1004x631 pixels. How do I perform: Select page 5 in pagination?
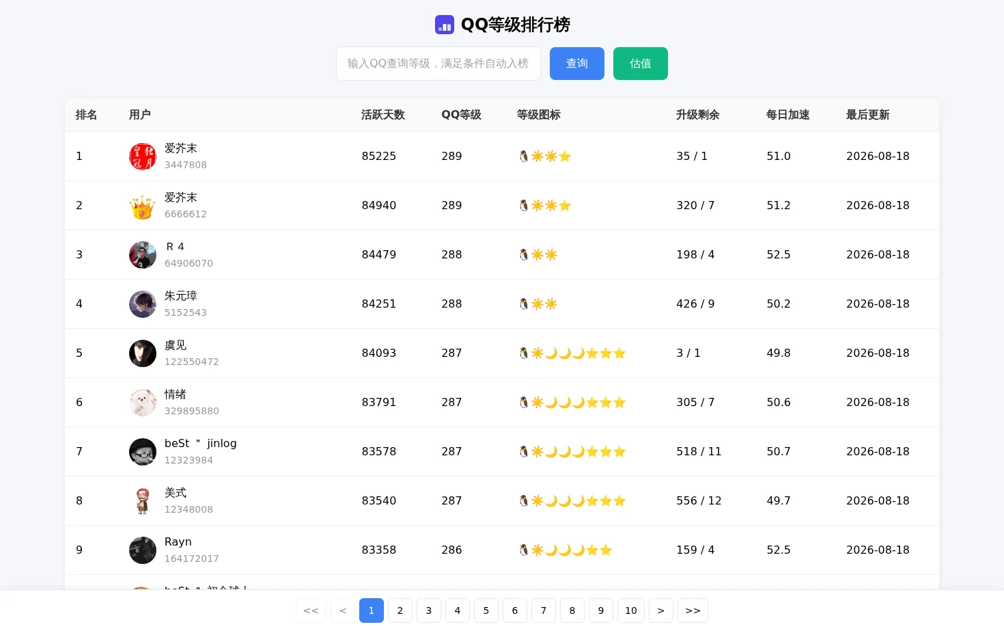(x=486, y=610)
